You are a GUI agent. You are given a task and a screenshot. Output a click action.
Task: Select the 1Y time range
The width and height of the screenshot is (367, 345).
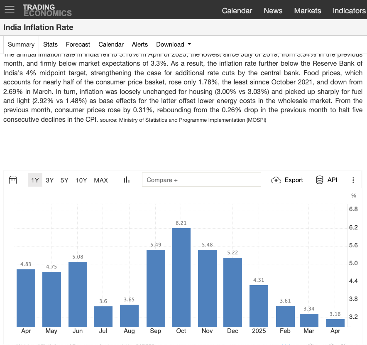click(x=35, y=180)
